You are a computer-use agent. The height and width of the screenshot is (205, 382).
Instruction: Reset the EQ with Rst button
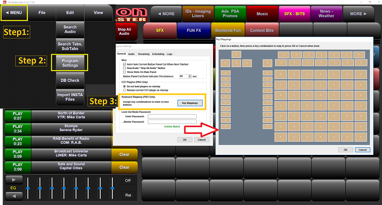pos(128,195)
